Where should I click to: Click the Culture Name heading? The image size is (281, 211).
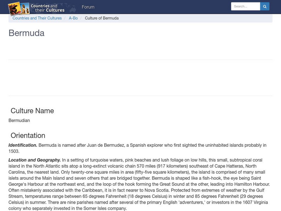pyautogui.click(x=32, y=111)
